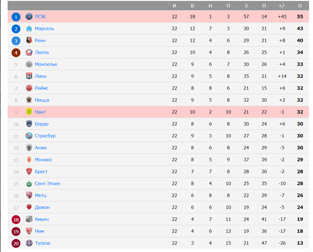Open the Амьен team link

tap(42, 219)
